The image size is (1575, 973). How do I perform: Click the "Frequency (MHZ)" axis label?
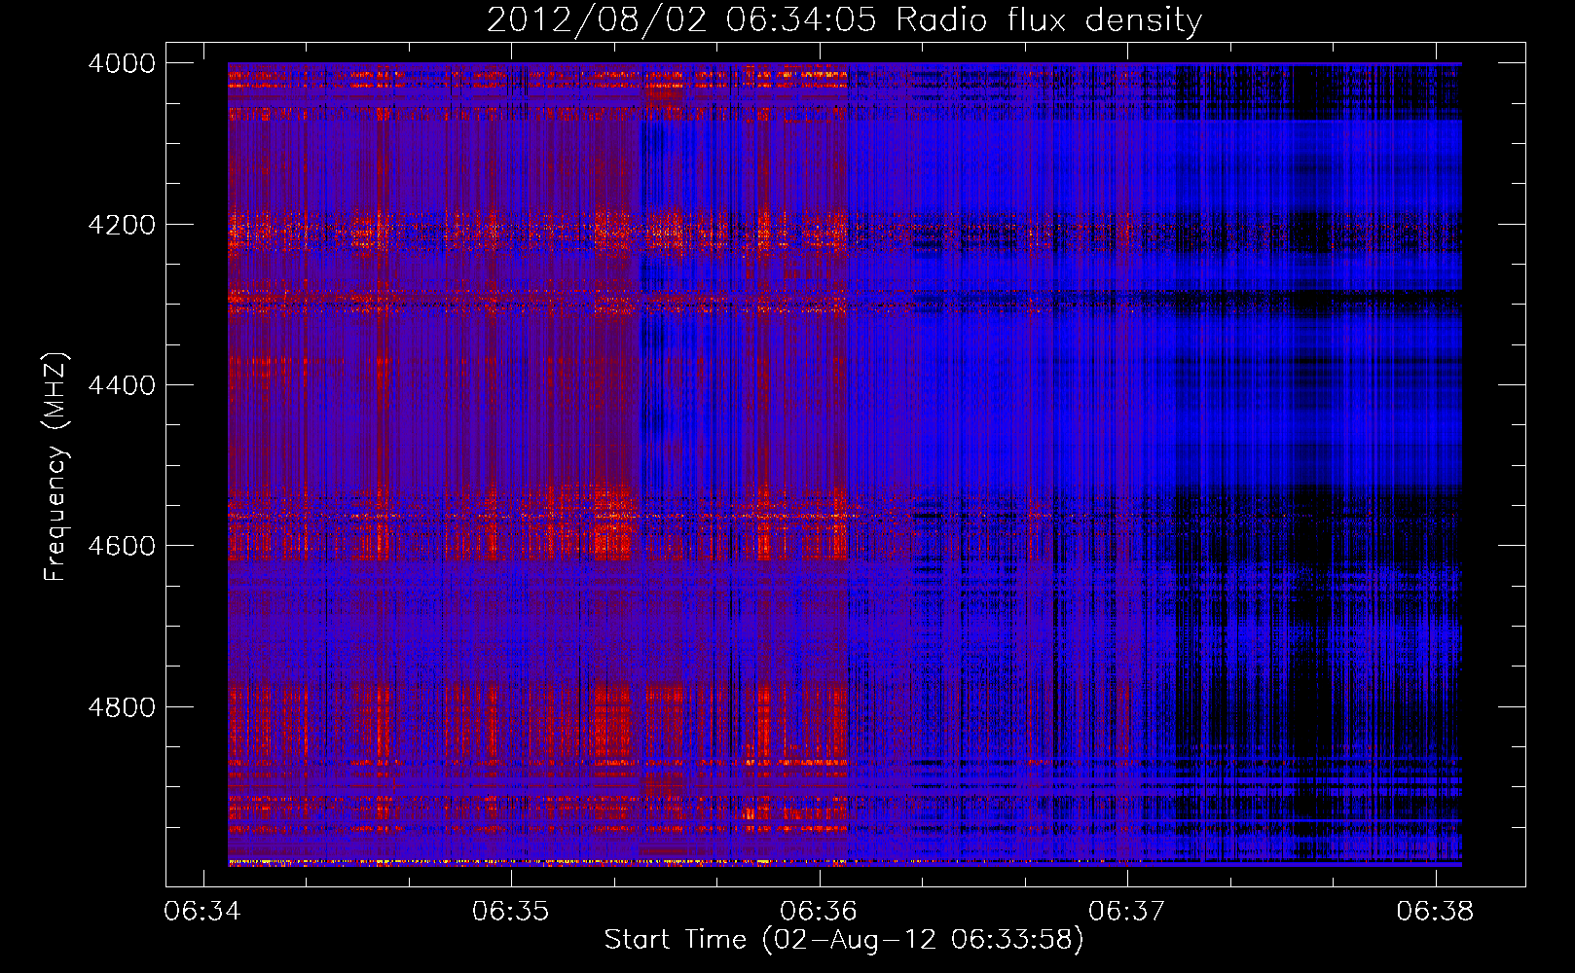(x=55, y=467)
